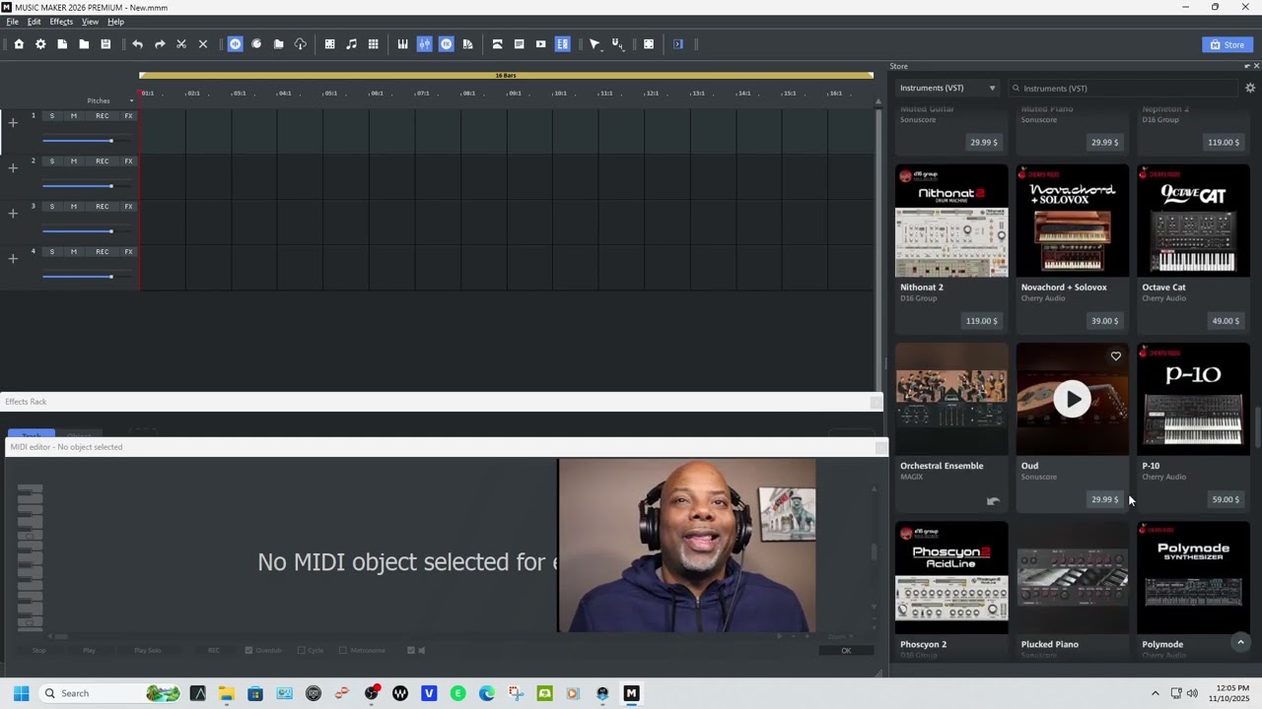Open the Help menu
1262x709 pixels.
click(x=115, y=22)
